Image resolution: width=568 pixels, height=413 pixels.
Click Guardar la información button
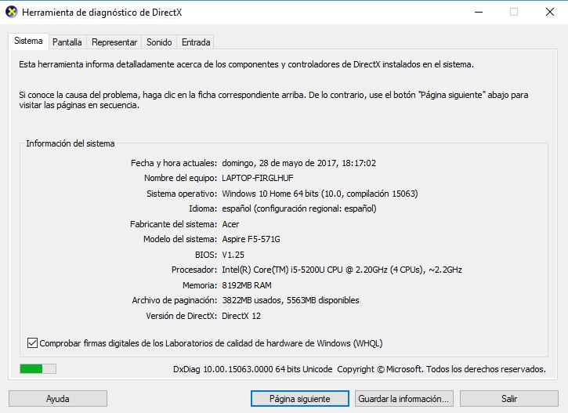click(x=403, y=399)
